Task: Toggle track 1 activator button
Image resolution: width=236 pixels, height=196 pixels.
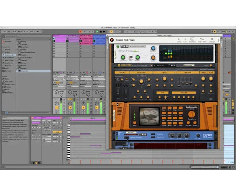Action: point(57,108)
